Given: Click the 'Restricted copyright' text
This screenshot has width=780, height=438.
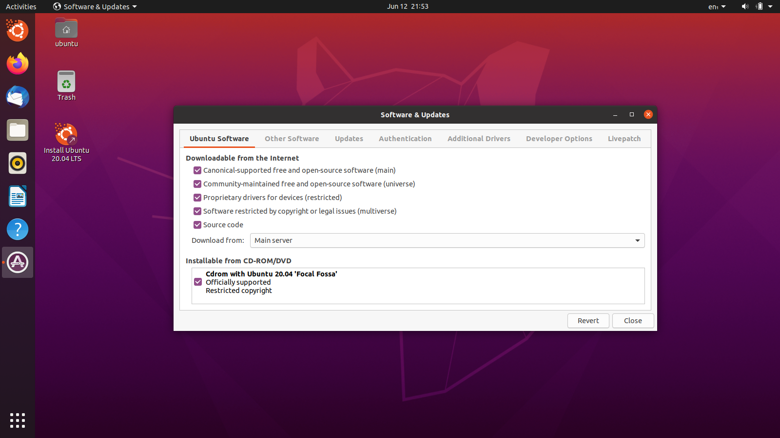Looking at the screenshot, I should pos(239,291).
